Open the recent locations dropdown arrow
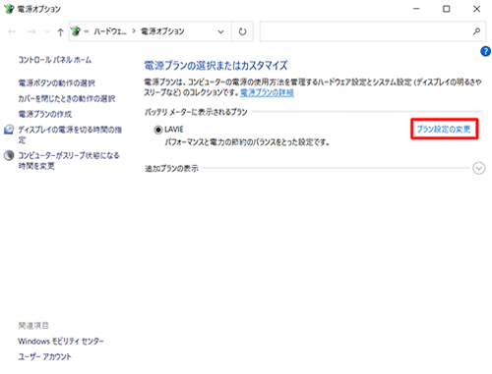492x374 pixels. (47, 31)
